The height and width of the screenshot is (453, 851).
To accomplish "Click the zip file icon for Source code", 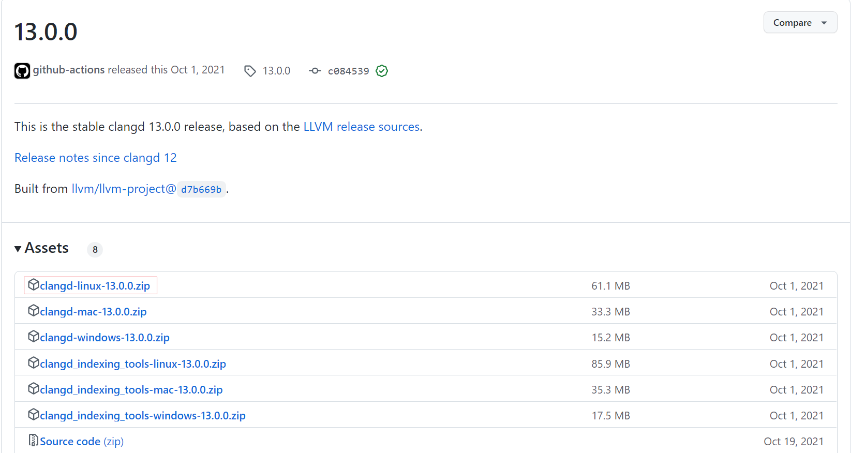I will tap(34, 440).
